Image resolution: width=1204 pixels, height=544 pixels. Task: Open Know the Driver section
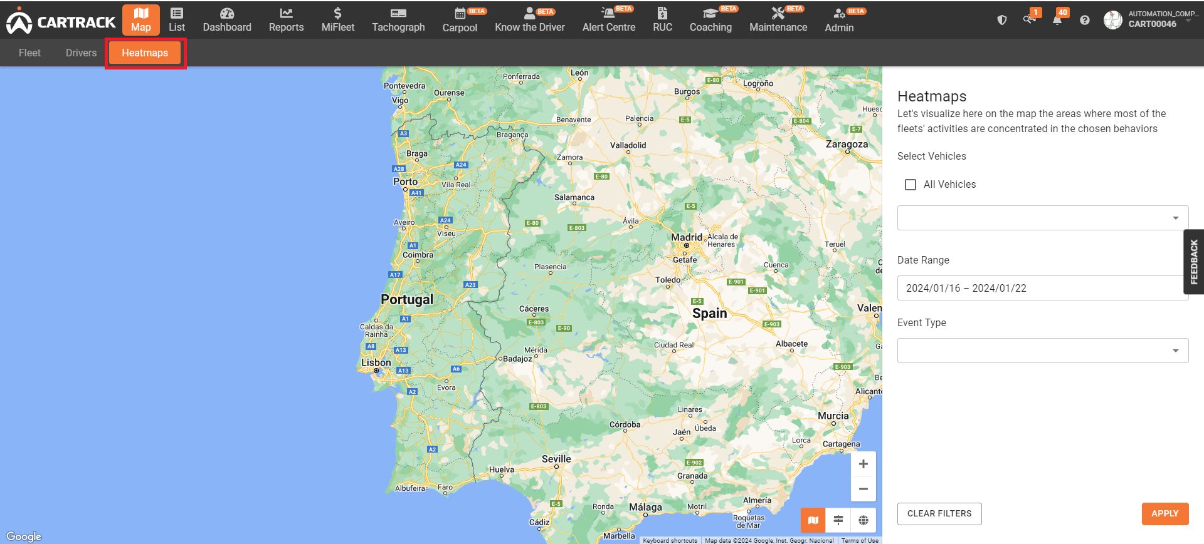coord(529,20)
